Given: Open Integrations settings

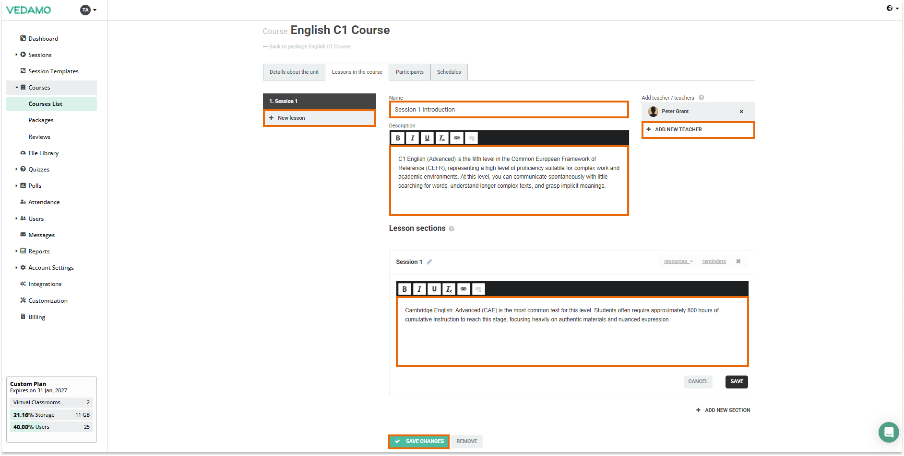Looking at the screenshot, I should pos(45,284).
